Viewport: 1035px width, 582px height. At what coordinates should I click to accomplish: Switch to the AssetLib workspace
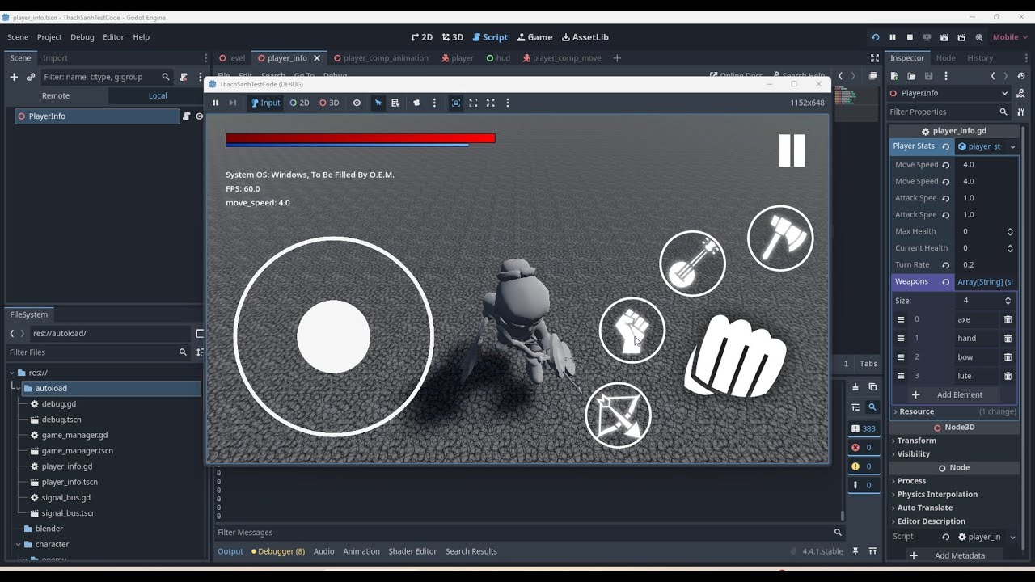pyautogui.click(x=585, y=37)
